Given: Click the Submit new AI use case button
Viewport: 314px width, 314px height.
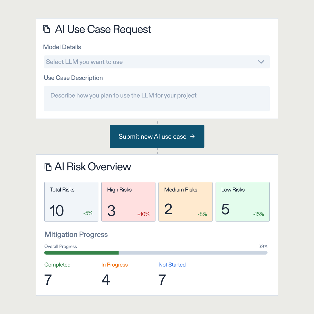Looking at the screenshot, I should click(157, 136).
